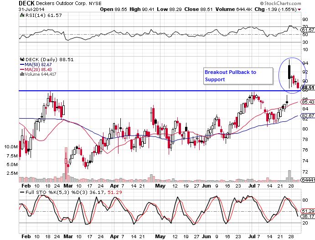
Task: Click the 72 price axis label
Action: pyautogui.click(x=305, y=172)
